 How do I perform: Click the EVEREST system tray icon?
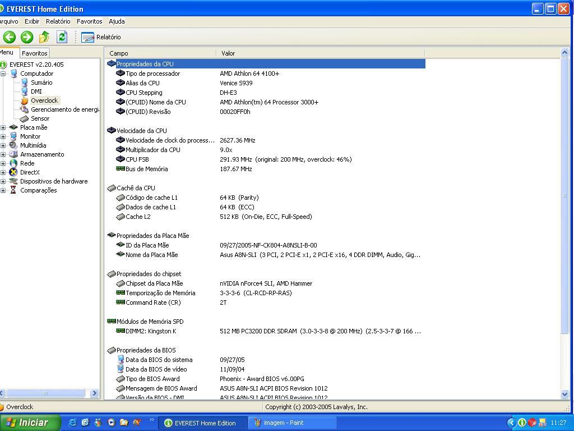[x=522, y=423]
